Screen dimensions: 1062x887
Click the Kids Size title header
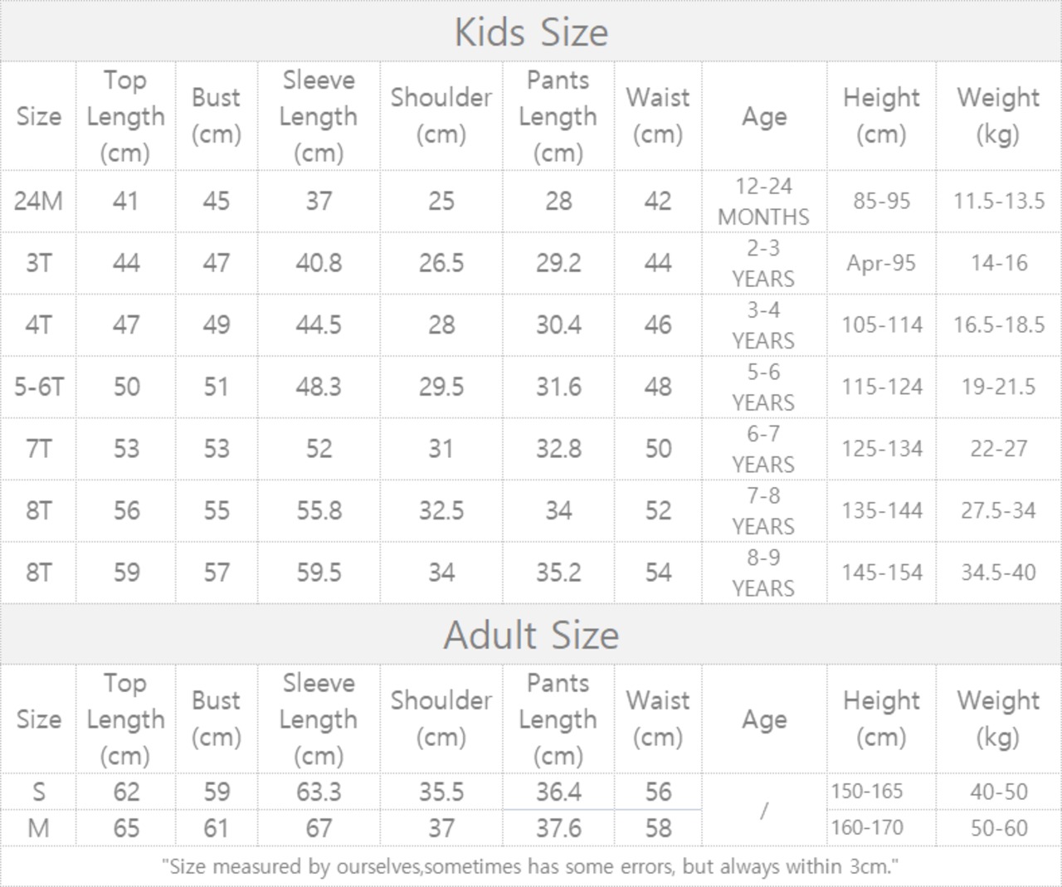click(x=531, y=32)
